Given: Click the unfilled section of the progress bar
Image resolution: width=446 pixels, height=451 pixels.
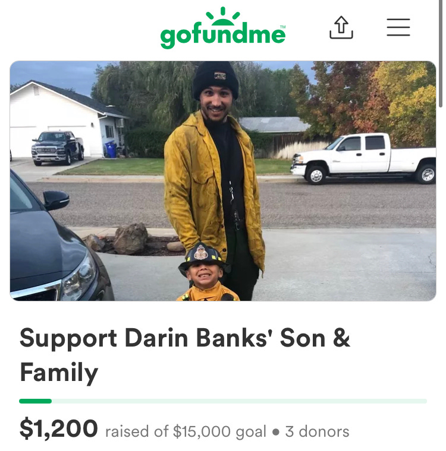Looking at the screenshot, I should pyautogui.click(x=239, y=401).
